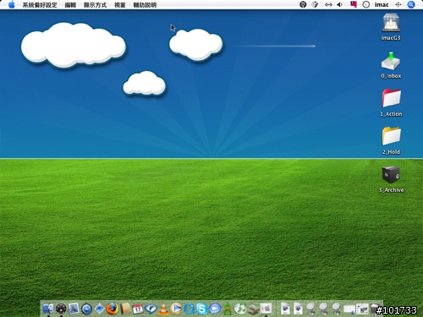This screenshot has height=317, width=423.
Task: Open Finder from the Dock
Action: 48,309
